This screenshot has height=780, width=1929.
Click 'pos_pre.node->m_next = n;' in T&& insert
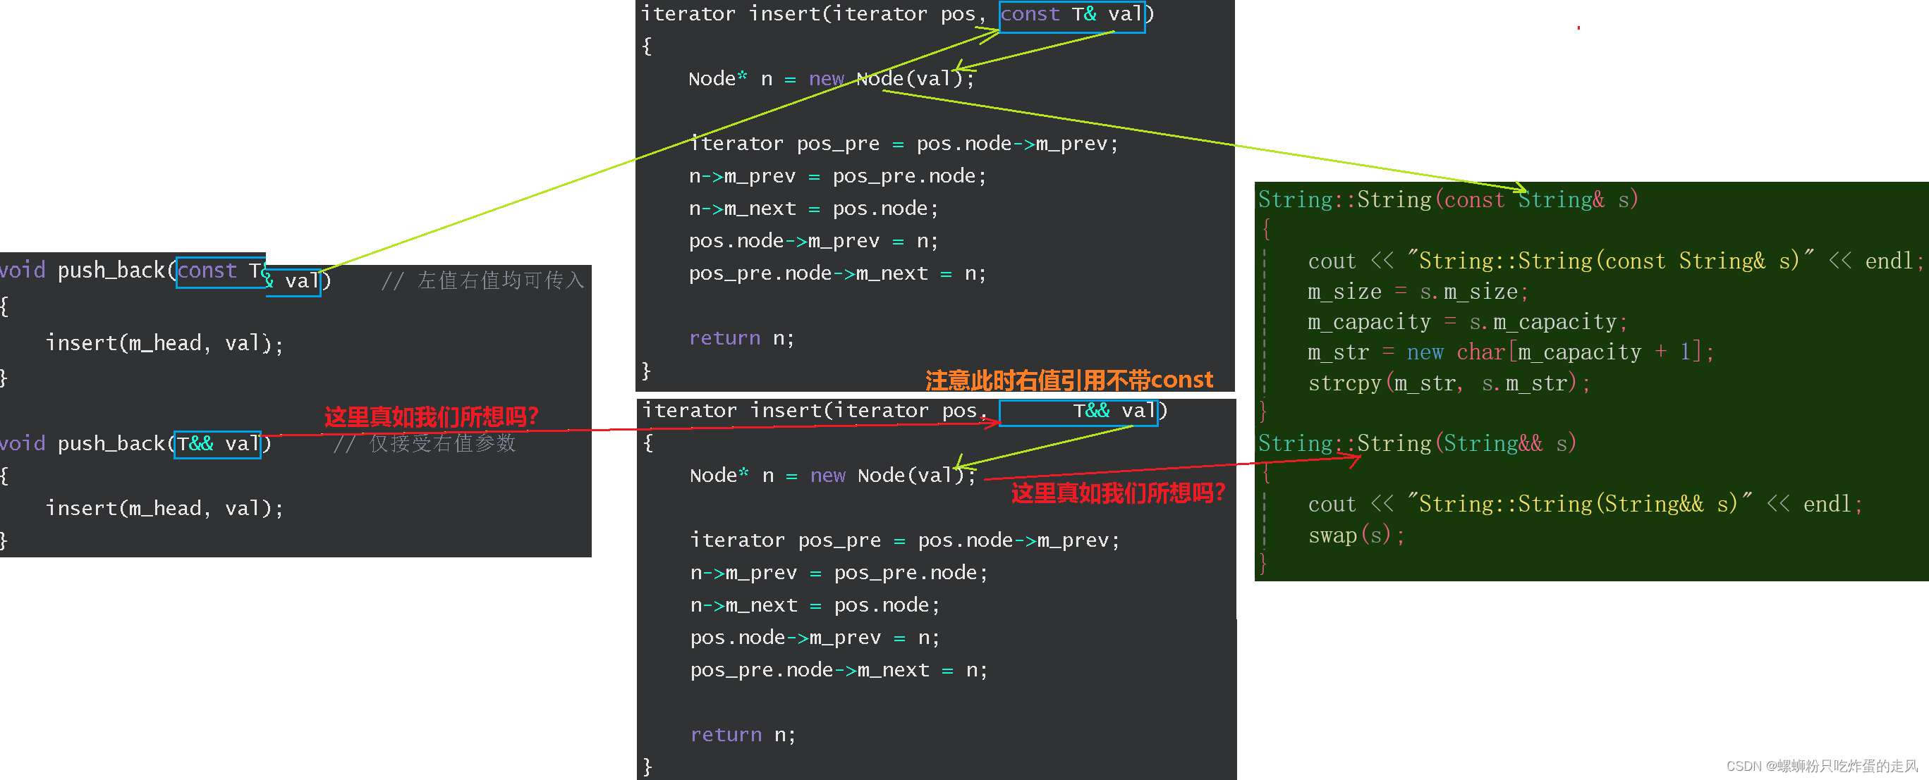tap(839, 670)
